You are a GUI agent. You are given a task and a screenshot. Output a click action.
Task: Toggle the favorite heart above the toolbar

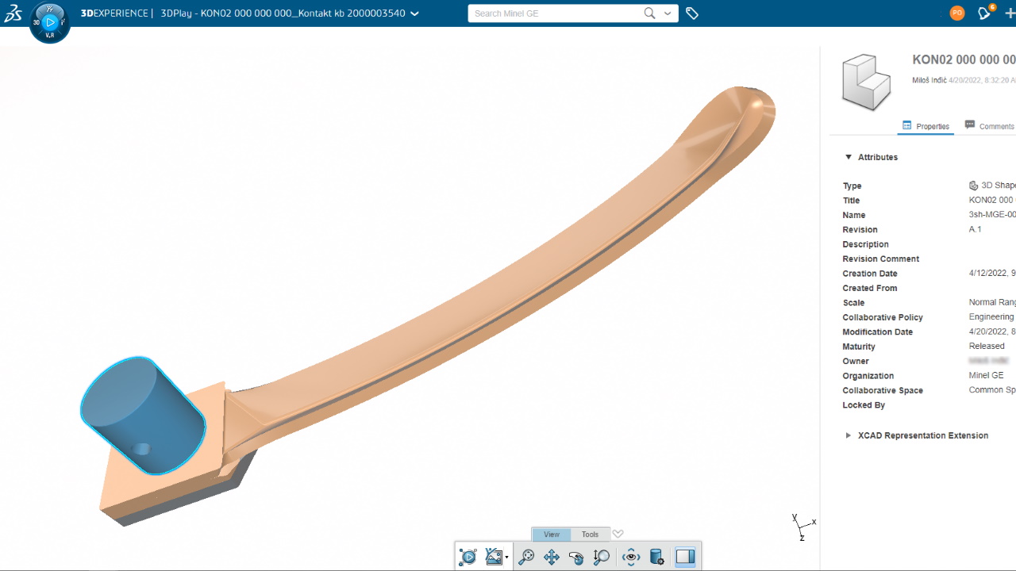click(618, 533)
